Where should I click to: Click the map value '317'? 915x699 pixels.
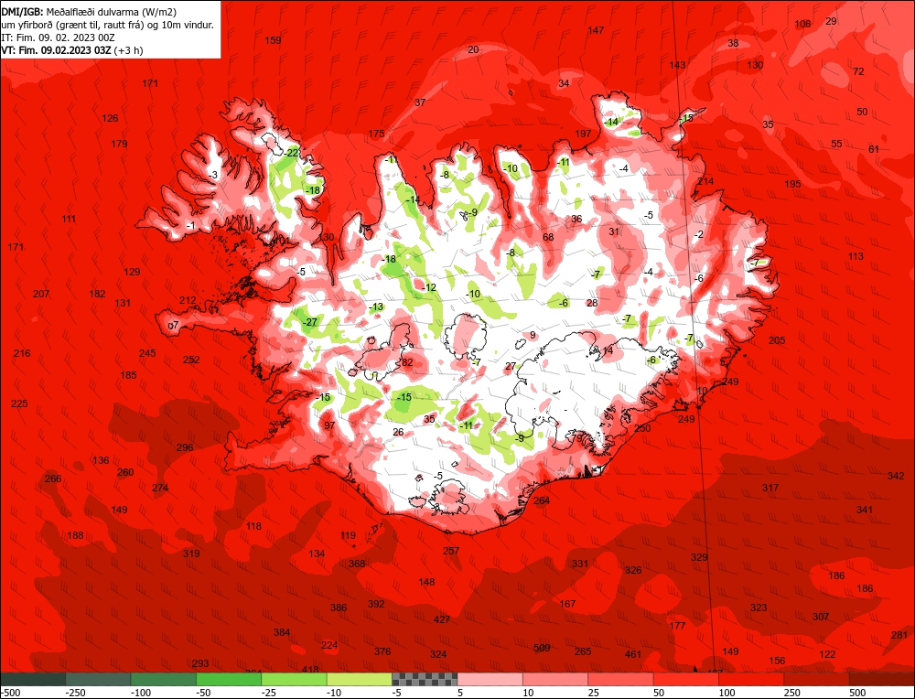click(x=770, y=488)
